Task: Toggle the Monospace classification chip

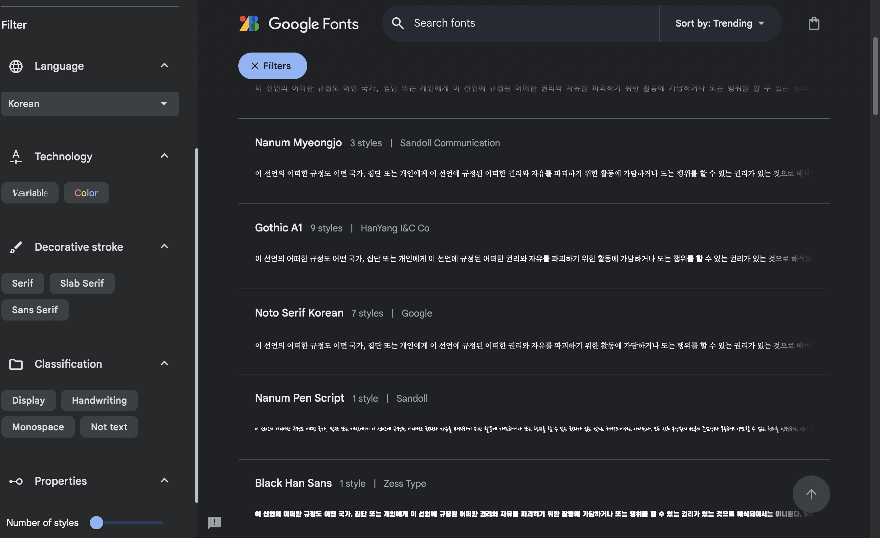Action: 38,427
